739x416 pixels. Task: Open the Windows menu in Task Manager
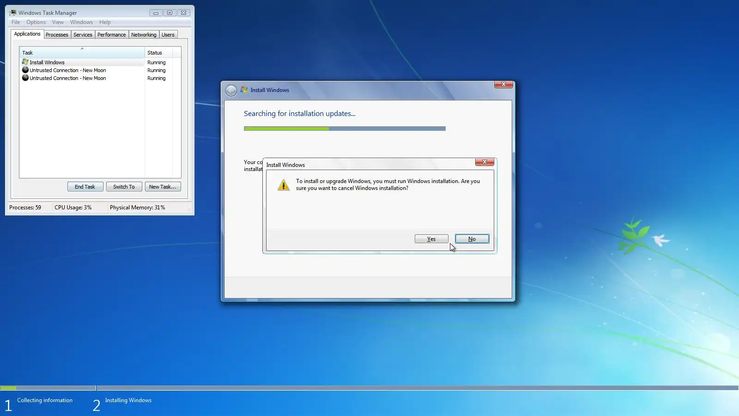point(81,22)
